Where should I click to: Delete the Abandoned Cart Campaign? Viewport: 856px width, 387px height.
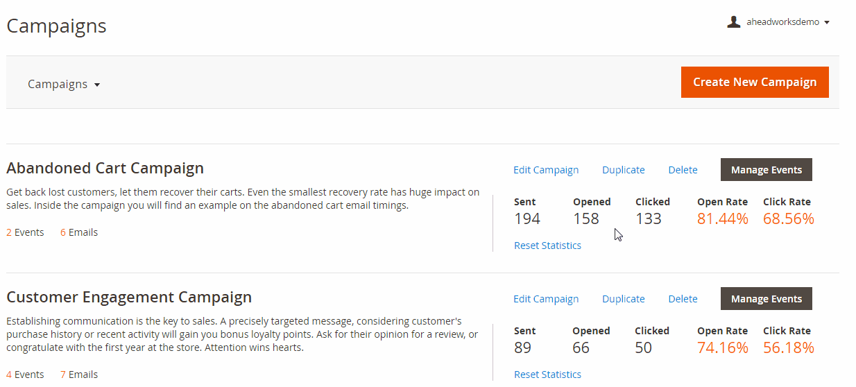tap(683, 170)
